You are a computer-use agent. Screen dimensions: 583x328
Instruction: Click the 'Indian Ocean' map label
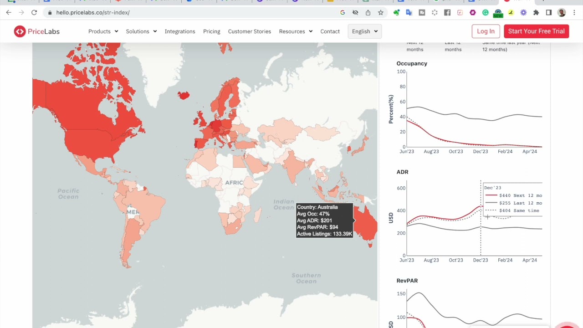click(284, 205)
